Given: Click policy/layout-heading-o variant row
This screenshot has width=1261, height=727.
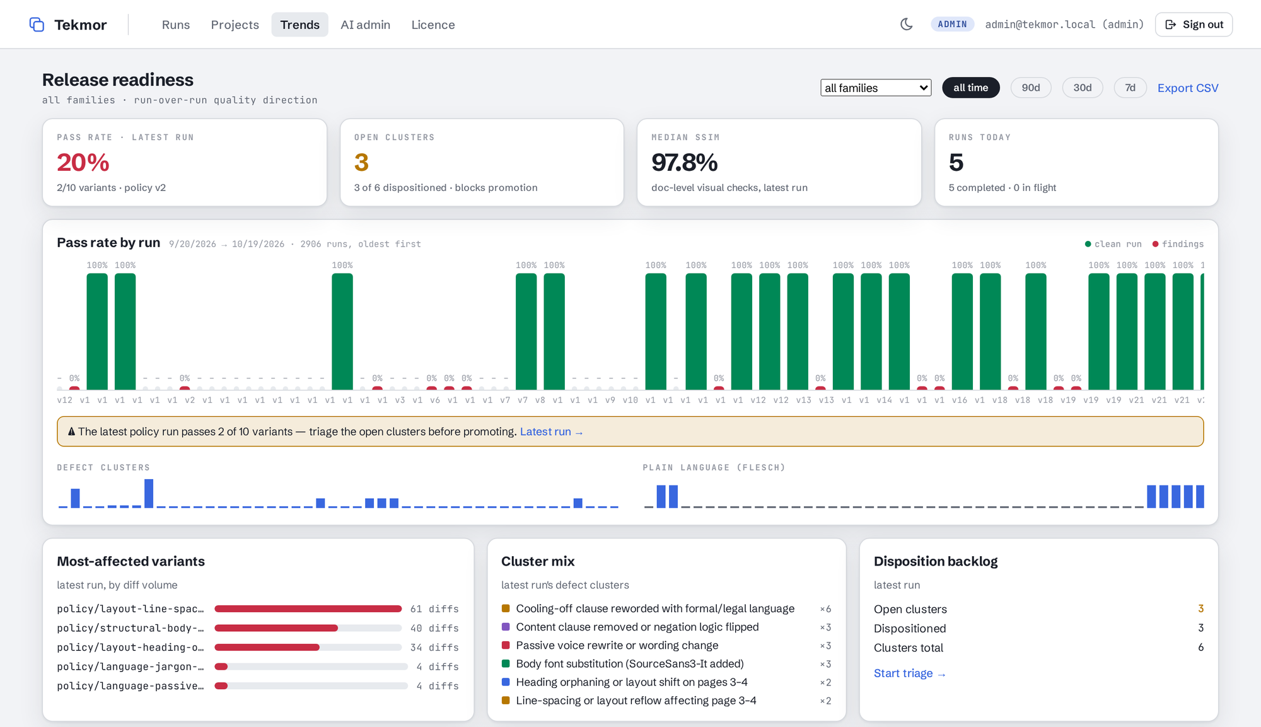Looking at the screenshot, I should (x=257, y=648).
